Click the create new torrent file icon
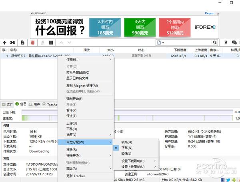 click(22, 43)
